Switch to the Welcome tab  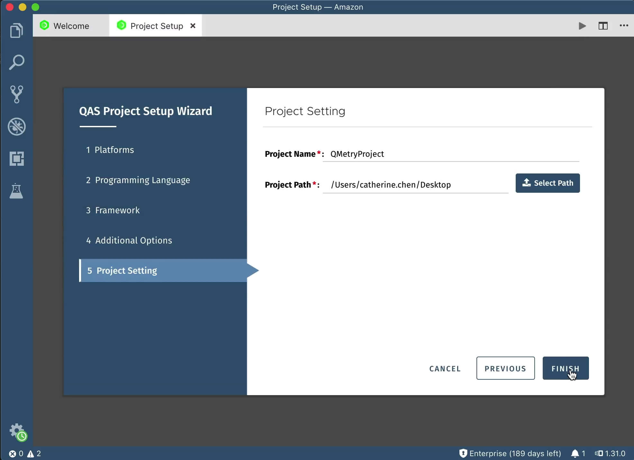pos(71,26)
